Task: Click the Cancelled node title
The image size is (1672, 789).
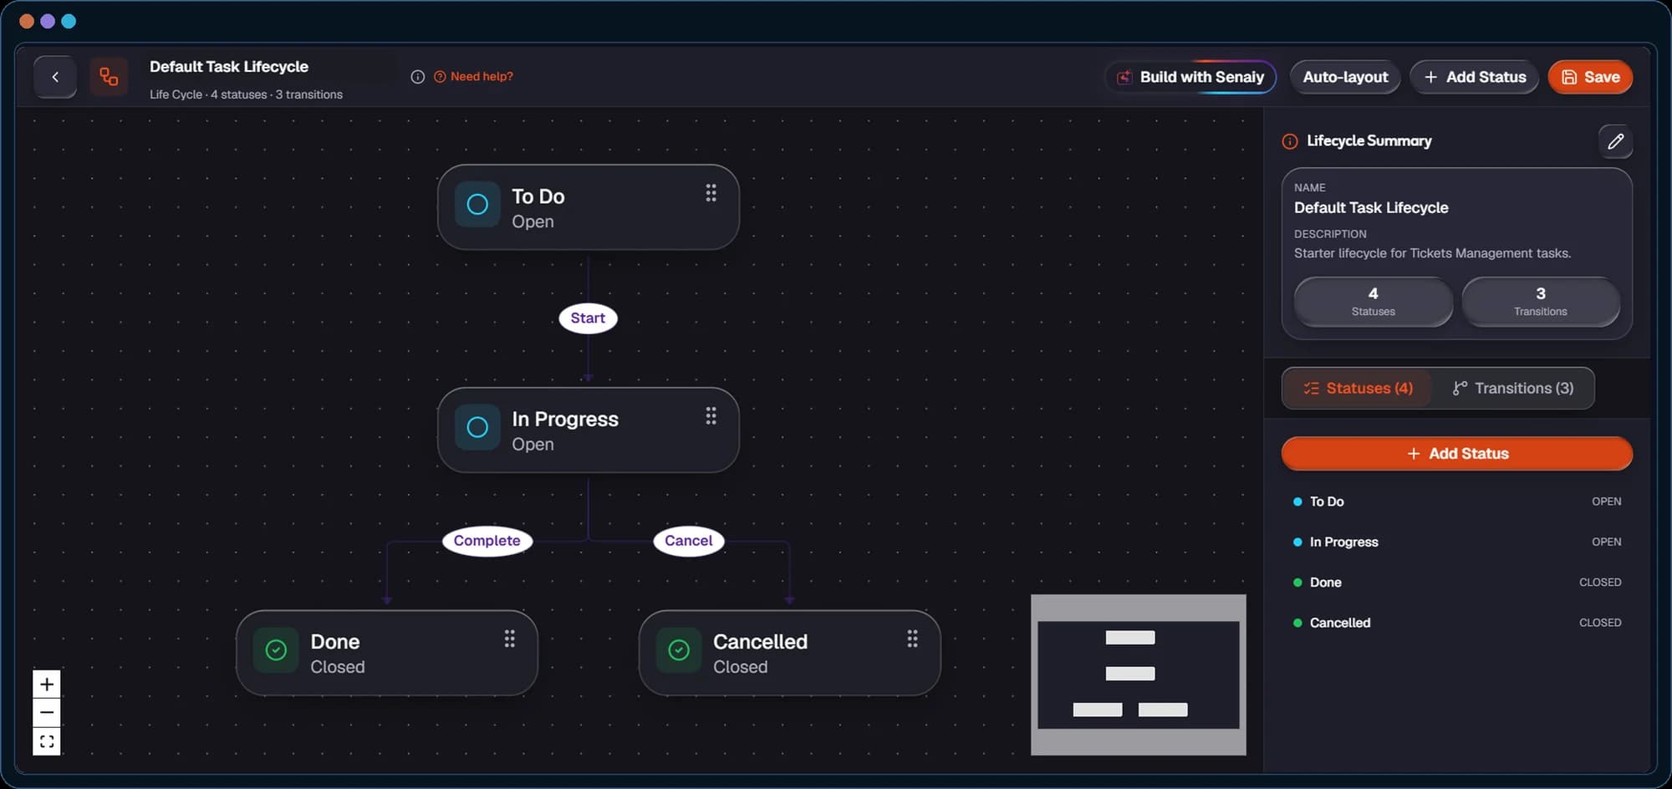Action: pos(760,642)
